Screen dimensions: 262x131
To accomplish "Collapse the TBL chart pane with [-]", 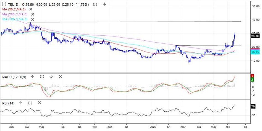I will pyautogui.click(x=4, y=4).
